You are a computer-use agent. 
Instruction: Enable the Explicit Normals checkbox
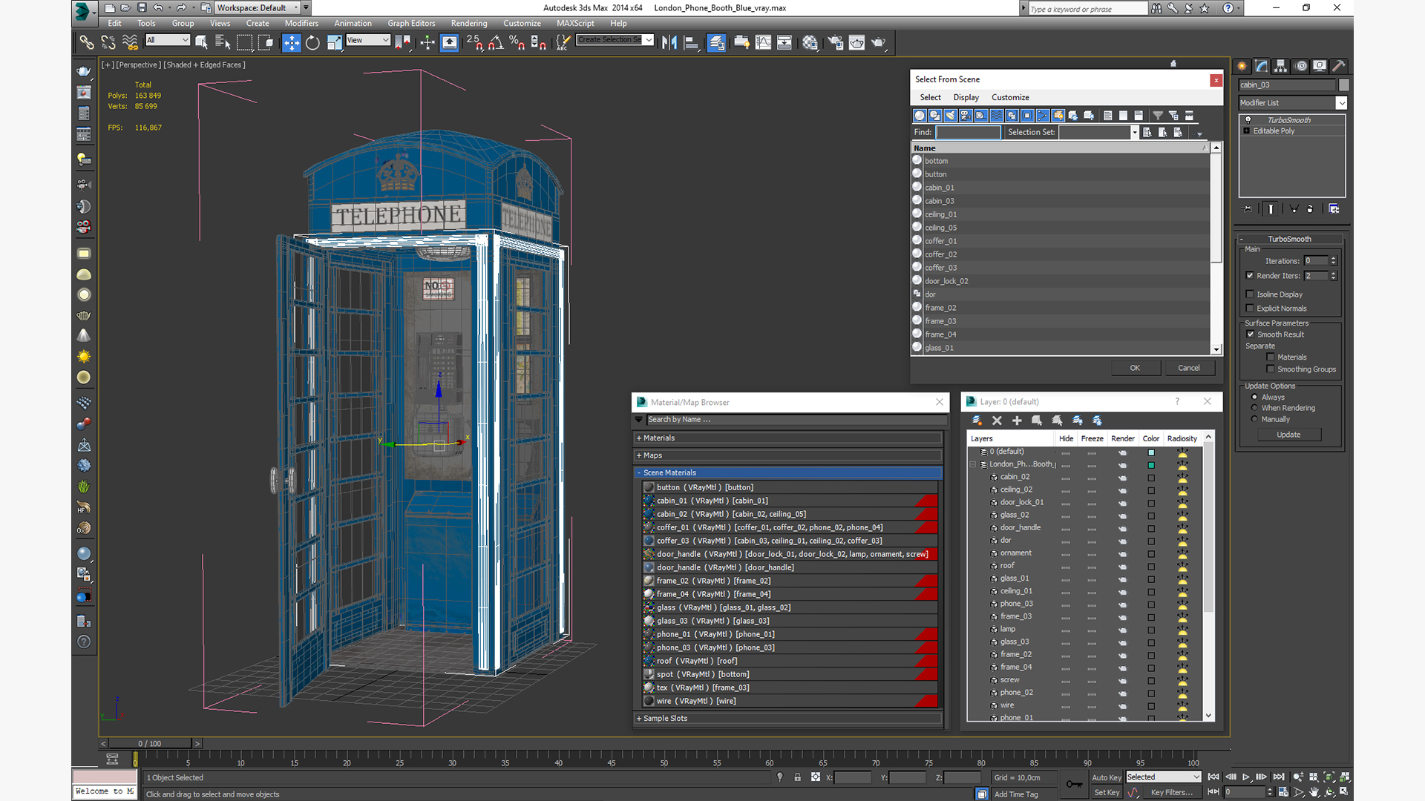point(1250,309)
